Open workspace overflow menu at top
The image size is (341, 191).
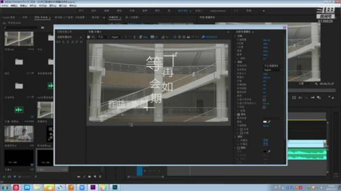tap(264, 10)
